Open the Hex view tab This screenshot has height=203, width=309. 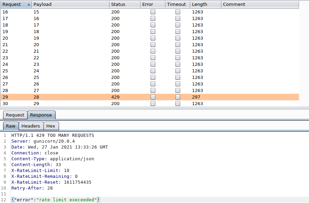(51, 126)
